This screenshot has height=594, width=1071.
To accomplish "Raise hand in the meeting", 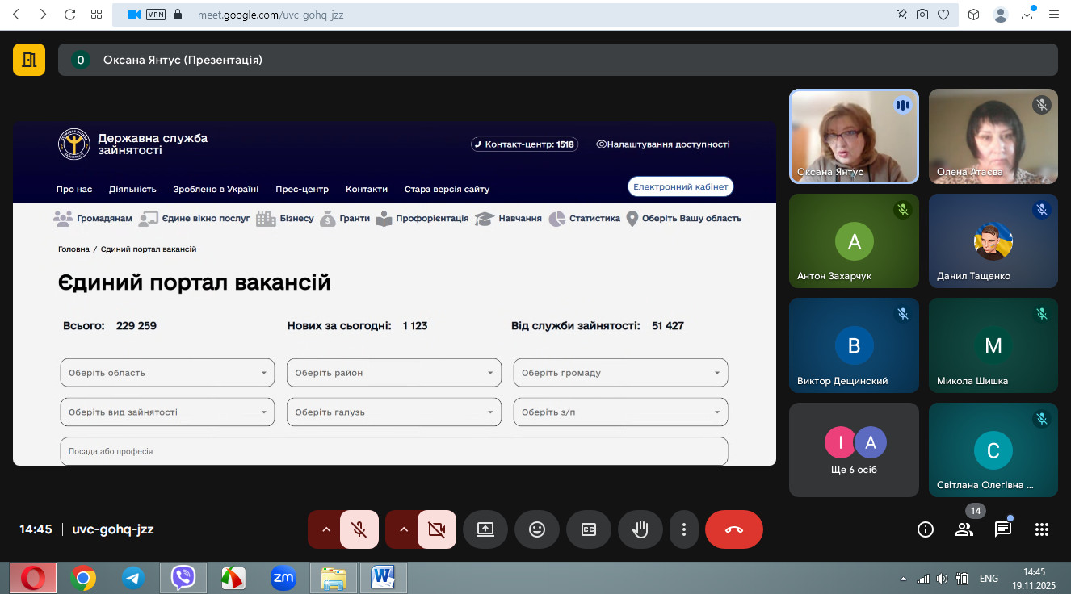I will [x=640, y=529].
